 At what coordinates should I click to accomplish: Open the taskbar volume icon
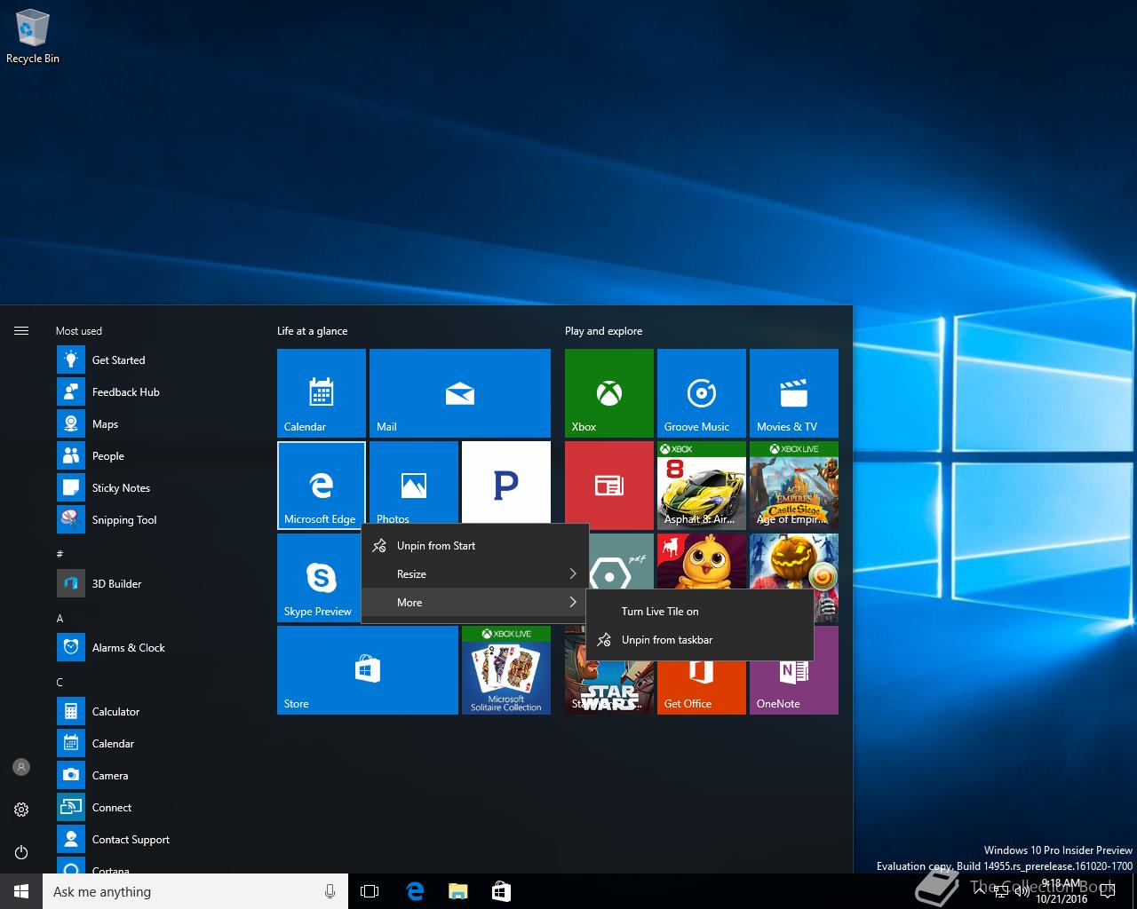click(1022, 892)
